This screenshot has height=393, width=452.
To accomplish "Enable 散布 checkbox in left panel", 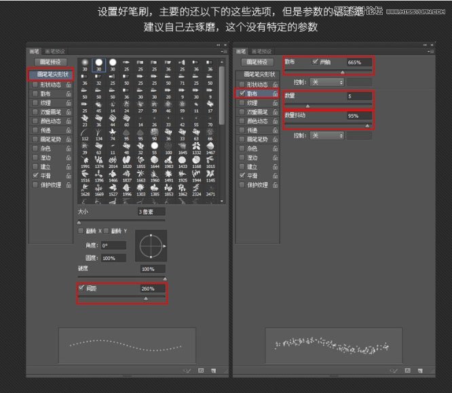I will 35,94.
